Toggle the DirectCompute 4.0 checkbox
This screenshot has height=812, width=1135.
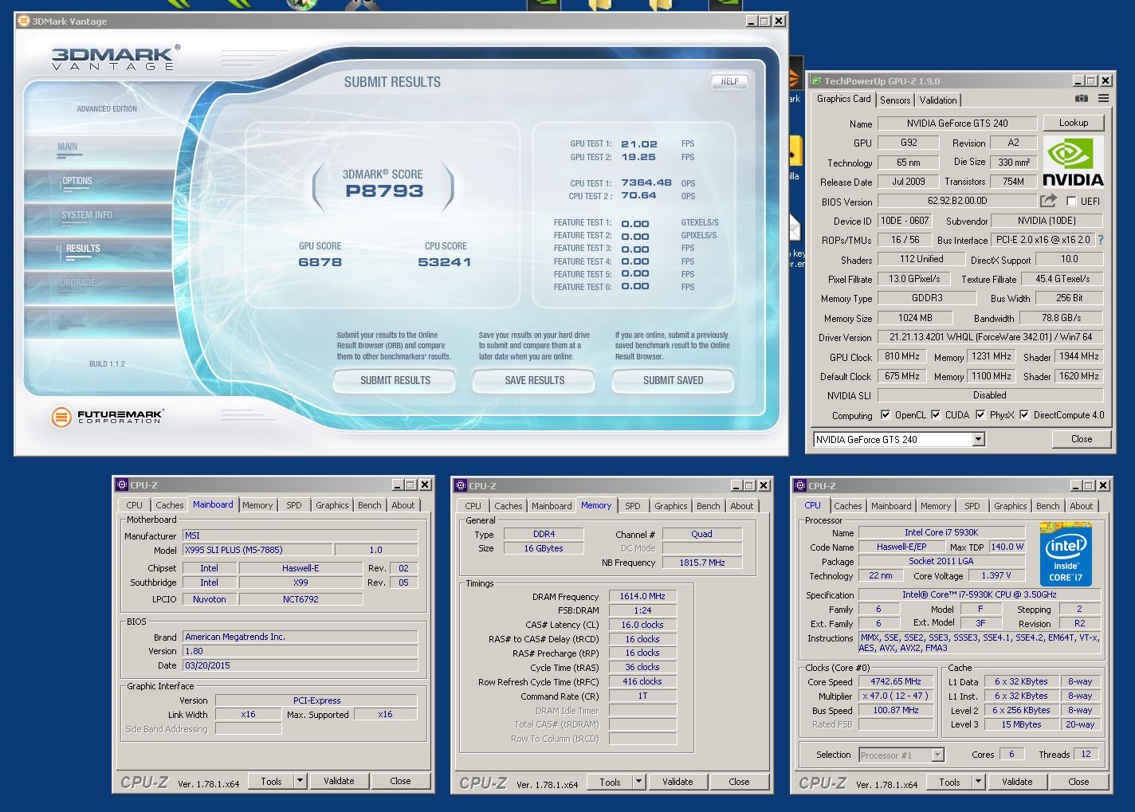click(x=1024, y=415)
